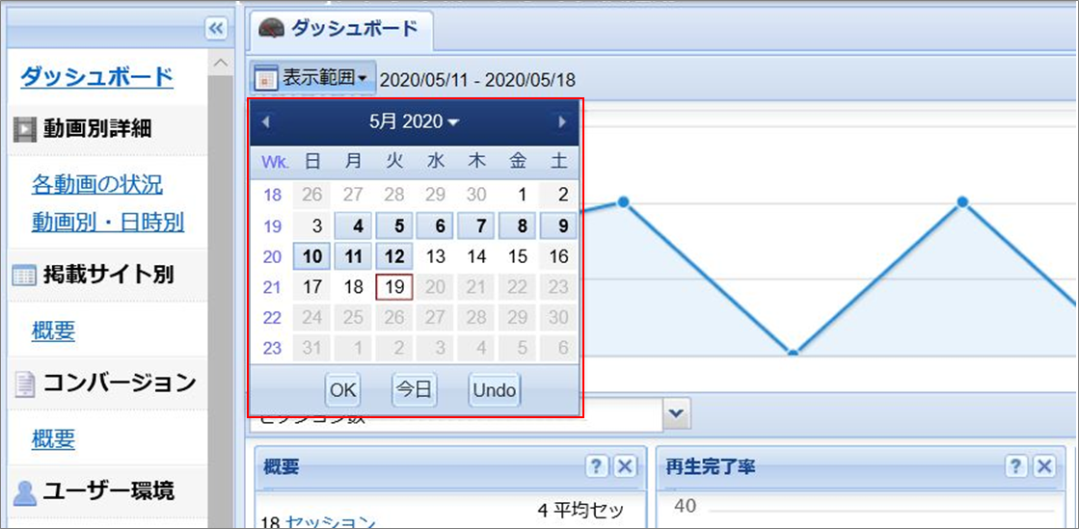This screenshot has height=529, width=1079.
Task: Click the 今日 button in calendar
Action: (415, 390)
